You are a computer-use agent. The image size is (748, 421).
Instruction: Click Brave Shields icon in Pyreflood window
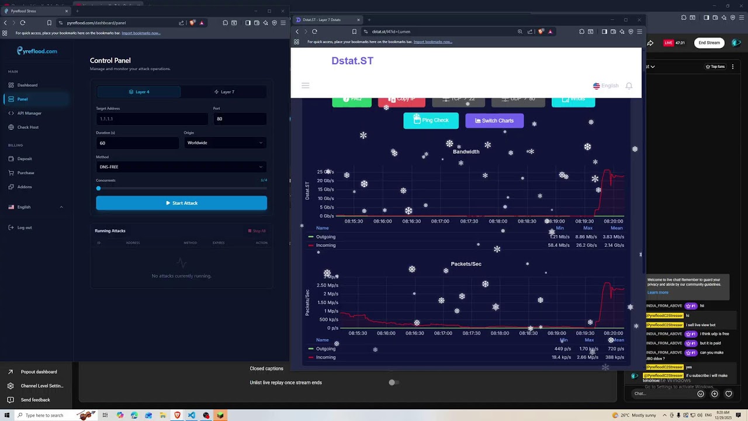click(192, 23)
